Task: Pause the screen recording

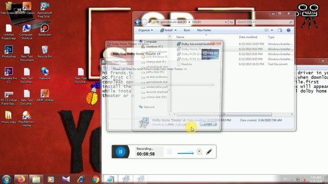Action: (x=121, y=152)
